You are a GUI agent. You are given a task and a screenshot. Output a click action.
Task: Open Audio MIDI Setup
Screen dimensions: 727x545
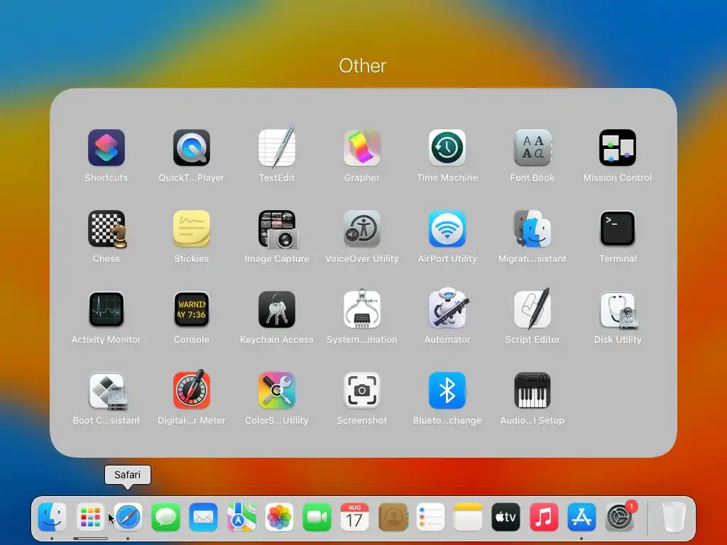[532, 391]
